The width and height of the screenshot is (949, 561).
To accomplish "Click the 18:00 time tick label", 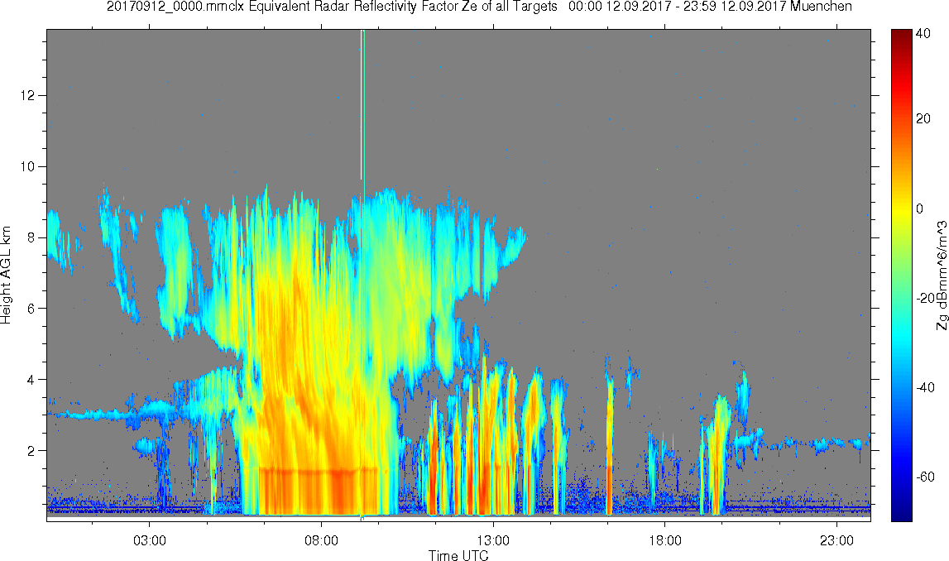I will click(665, 540).
